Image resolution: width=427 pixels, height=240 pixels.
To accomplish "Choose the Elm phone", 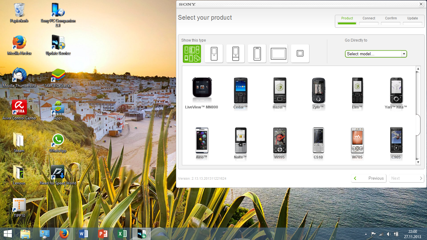I will (357, 93).
